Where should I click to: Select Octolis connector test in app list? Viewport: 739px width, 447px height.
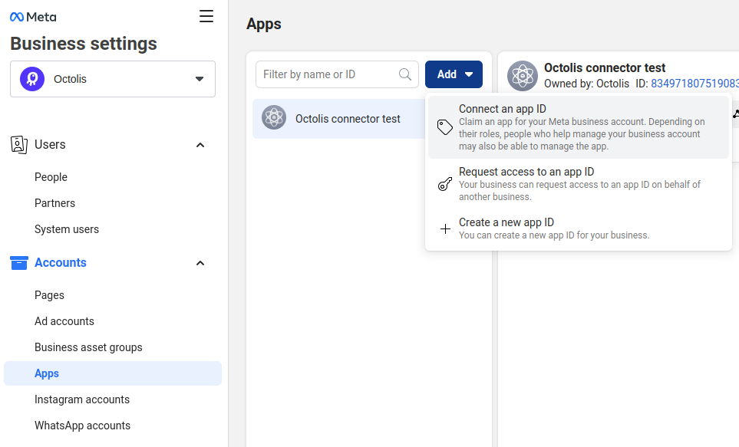[339, 119]
